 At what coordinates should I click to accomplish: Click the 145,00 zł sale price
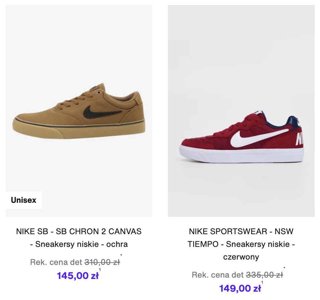pyautogui.click(x=77, y=276)
